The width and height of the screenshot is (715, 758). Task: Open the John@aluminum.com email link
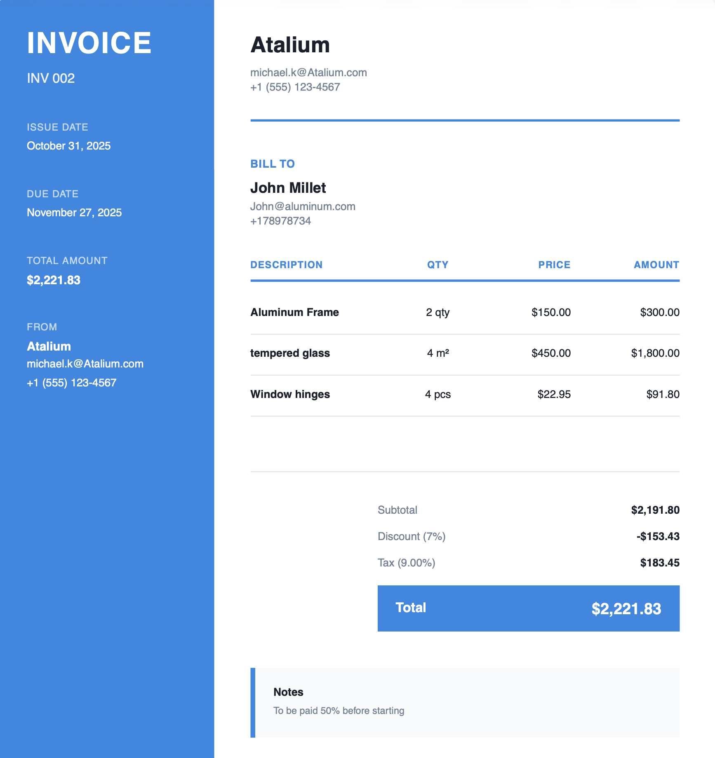(303, 206)
